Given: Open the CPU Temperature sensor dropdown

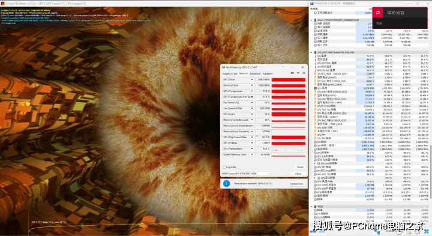Looking at the screenshot, I should click(252, 148).
